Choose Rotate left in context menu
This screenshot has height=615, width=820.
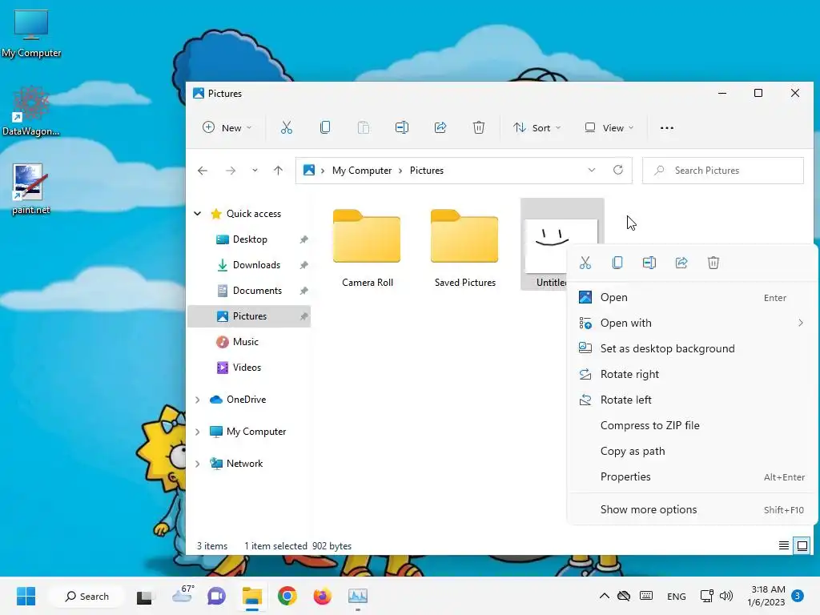coord(692,400)
